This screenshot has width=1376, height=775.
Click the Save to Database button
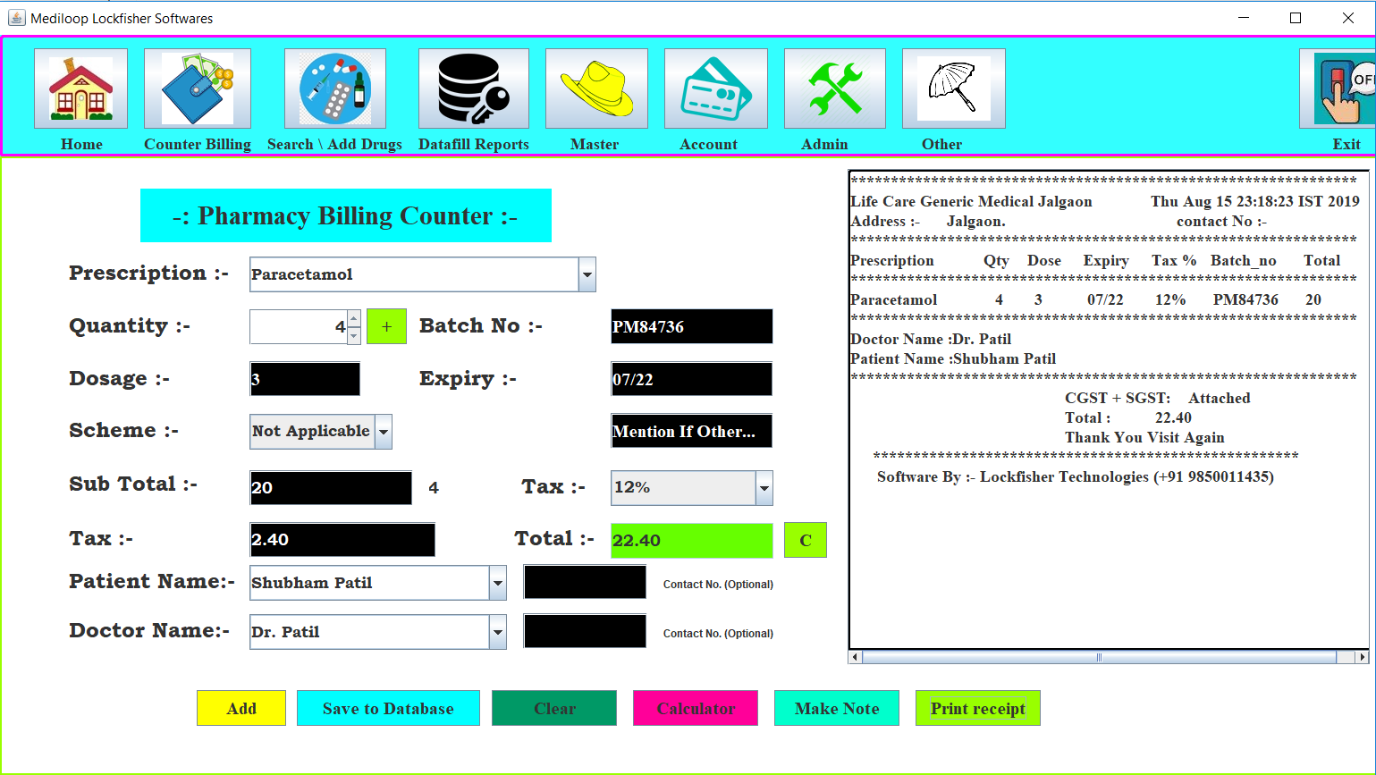click(388, 708)
